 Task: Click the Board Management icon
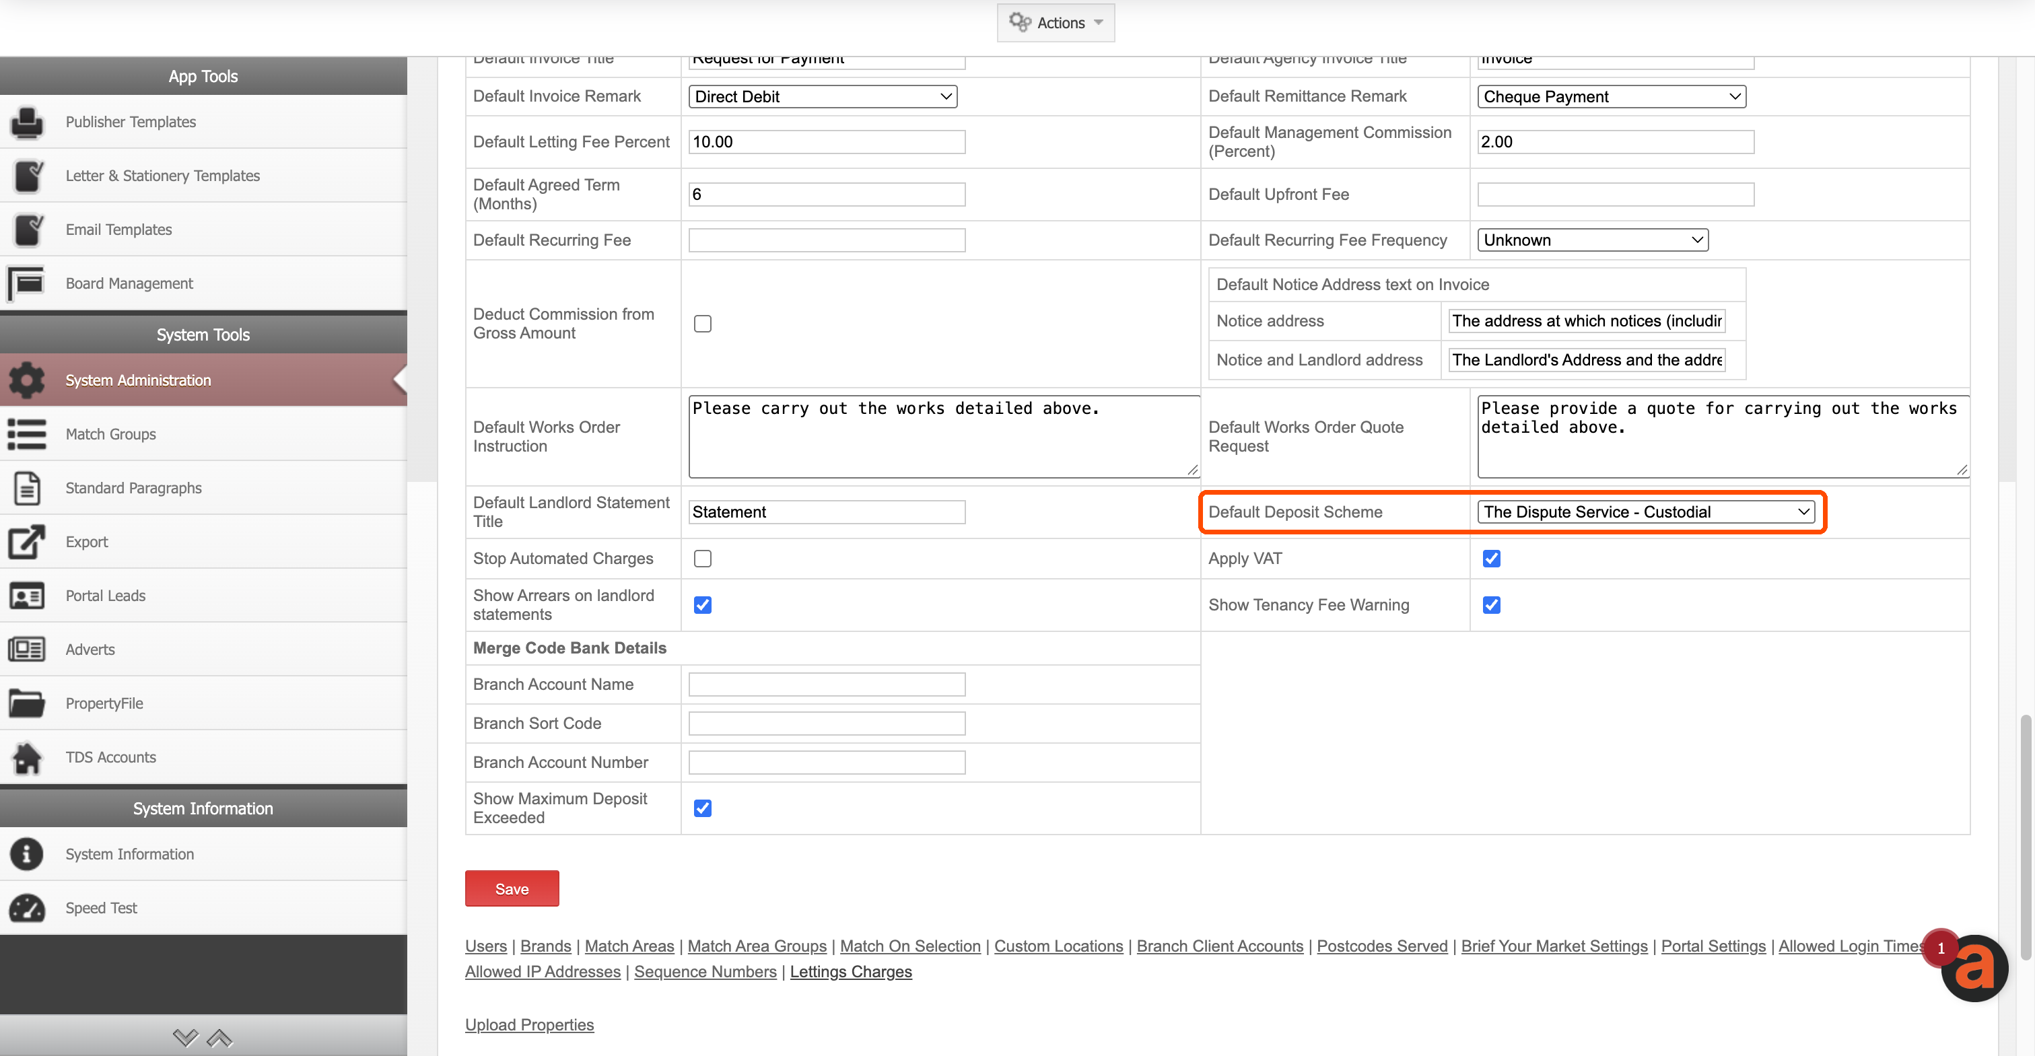click(x=27, y=283)
